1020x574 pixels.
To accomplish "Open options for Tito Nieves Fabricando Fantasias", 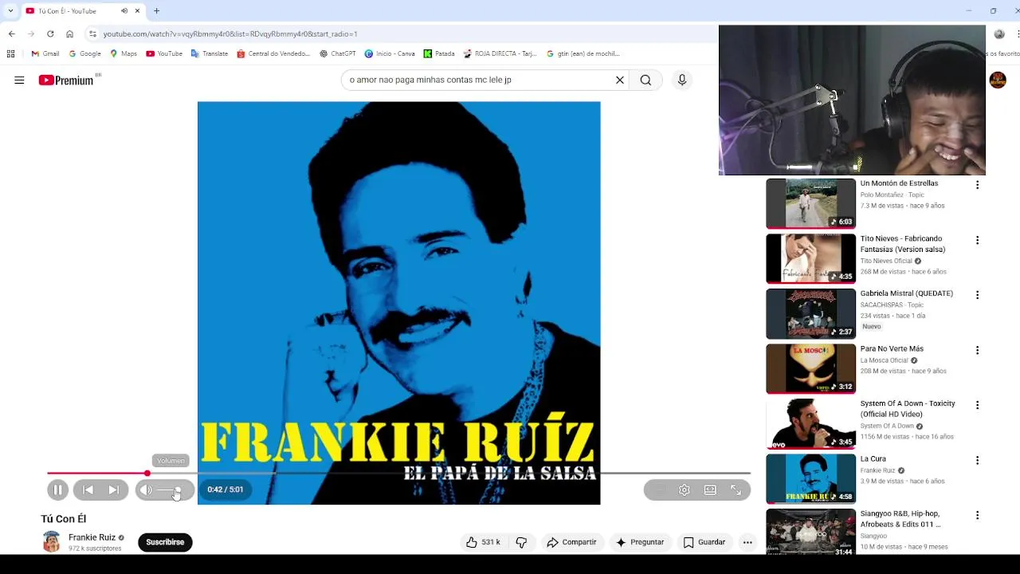I will click(977, 240).
